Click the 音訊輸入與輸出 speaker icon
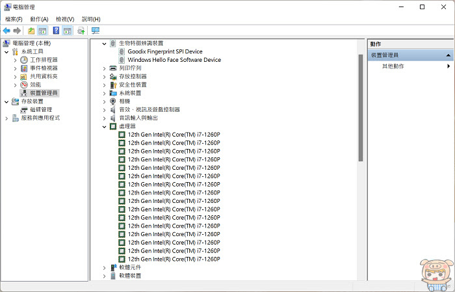 tap(113, 118)
